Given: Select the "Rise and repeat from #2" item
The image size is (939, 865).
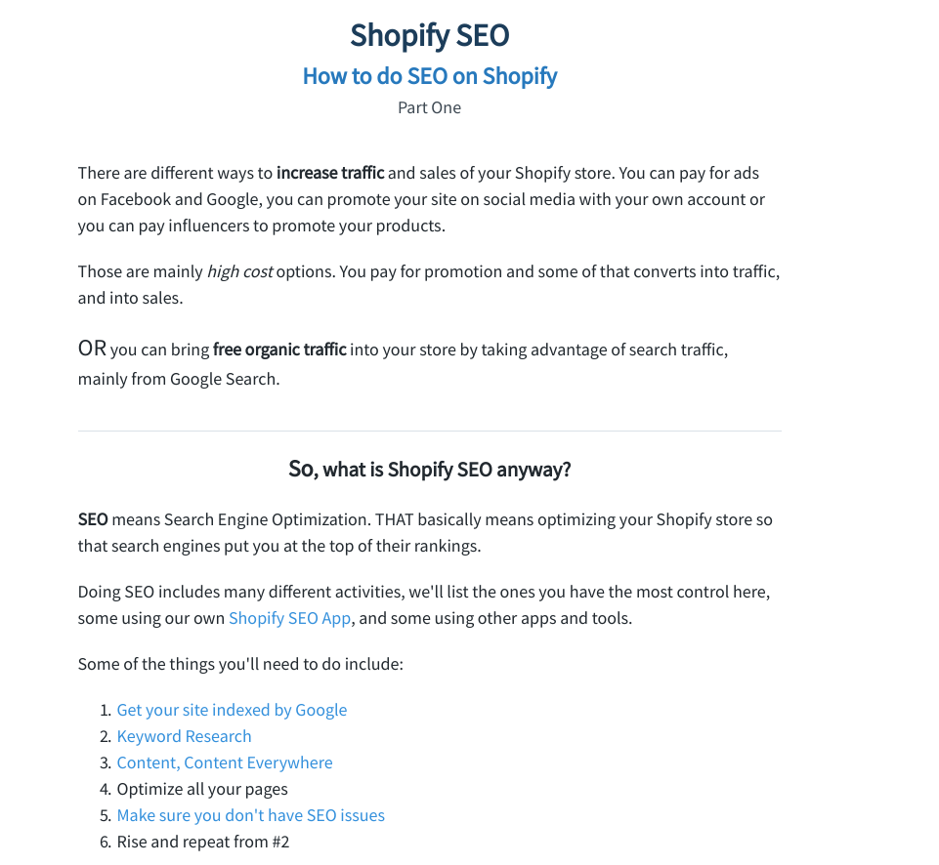Looking at the screenshot, I should [x=203, y=842].
